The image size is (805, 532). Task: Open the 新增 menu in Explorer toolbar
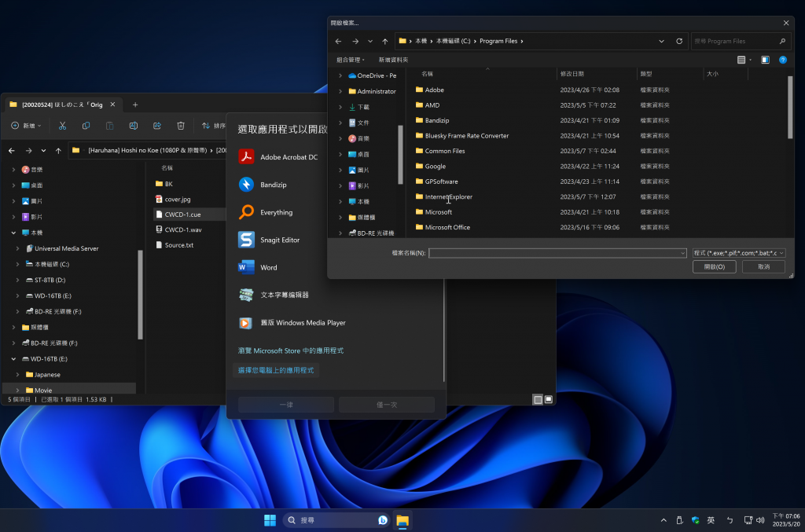click(27, 126)
